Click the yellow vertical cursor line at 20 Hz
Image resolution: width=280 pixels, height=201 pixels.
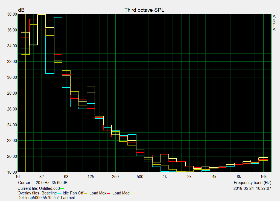coord(25,93)
